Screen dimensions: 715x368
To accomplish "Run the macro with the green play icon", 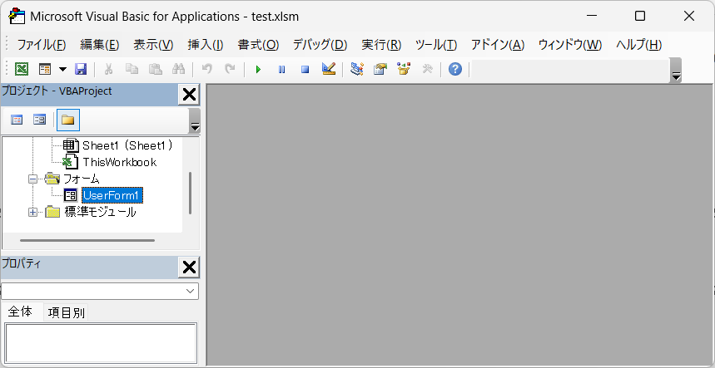I will point(259,69).
